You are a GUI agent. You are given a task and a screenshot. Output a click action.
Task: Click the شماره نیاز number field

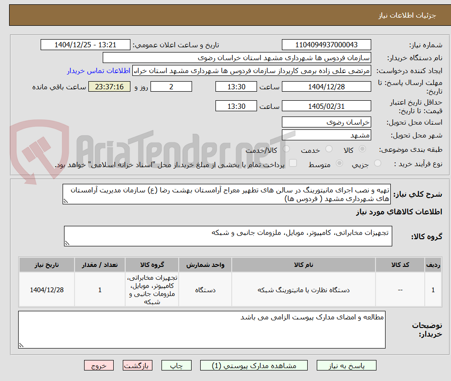326,45
